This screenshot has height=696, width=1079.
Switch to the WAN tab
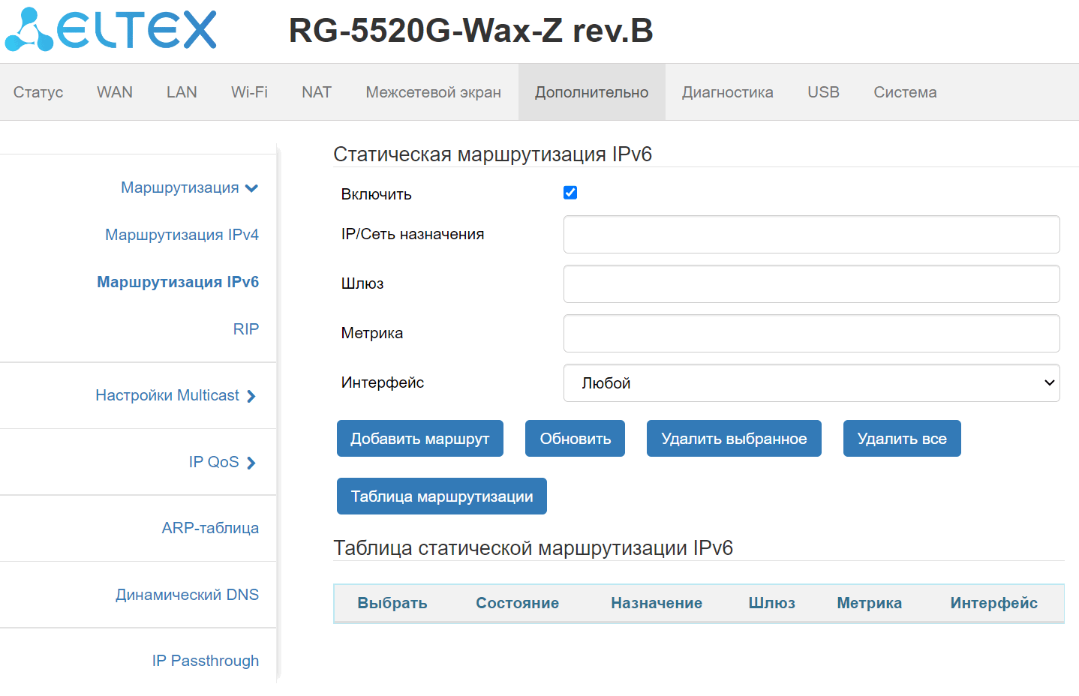click(x=115, y=92)
